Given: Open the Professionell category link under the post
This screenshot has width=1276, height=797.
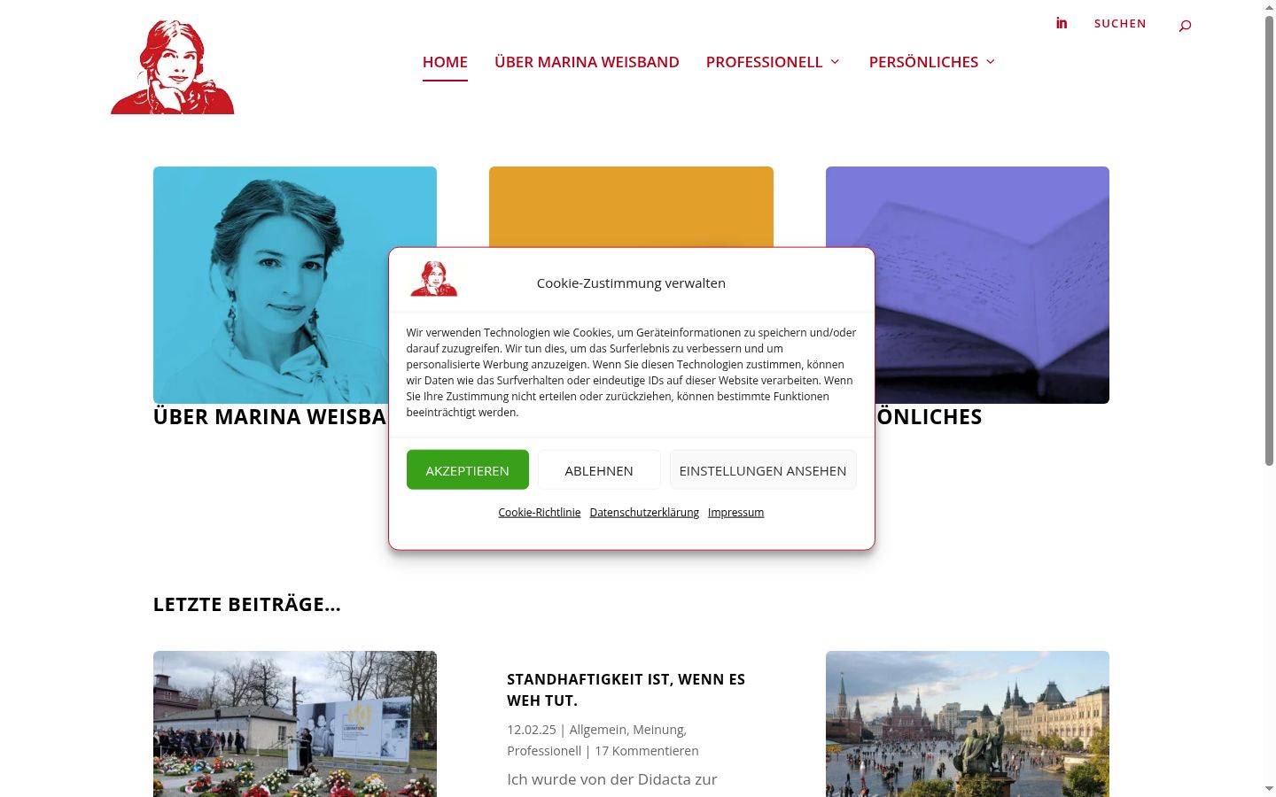Looking at the screenshot, I should pos(544,751).
